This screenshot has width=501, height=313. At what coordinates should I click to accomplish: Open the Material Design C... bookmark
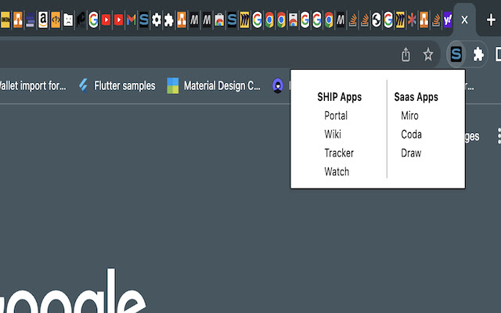pyautogui.click(x=214, y=85)
